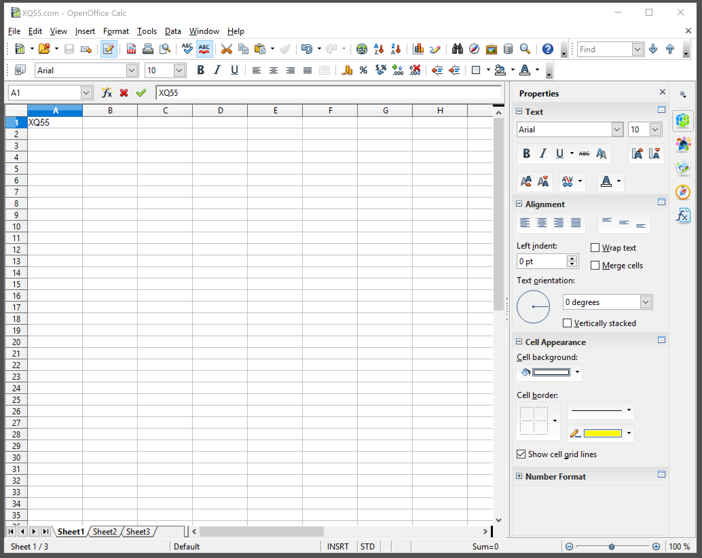Click the Function Wizard icon
Screen dimensions: 702x558
[107, 93]
